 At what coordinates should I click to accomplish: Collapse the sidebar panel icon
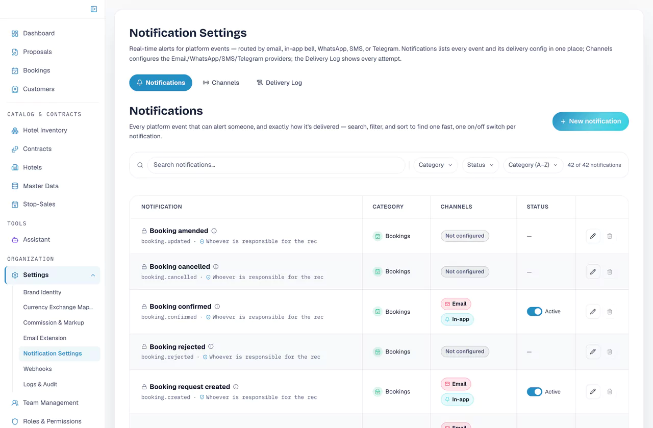coord(94,9)
